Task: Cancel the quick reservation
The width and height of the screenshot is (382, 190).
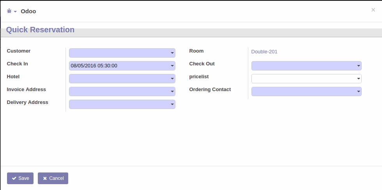Action: click(53, 178)
